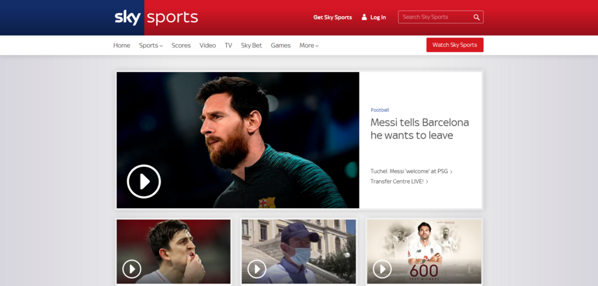Open the Messi tells Barcelona headline
The height and width of the screenshot is (286, 598).
[x=419, y=128]
